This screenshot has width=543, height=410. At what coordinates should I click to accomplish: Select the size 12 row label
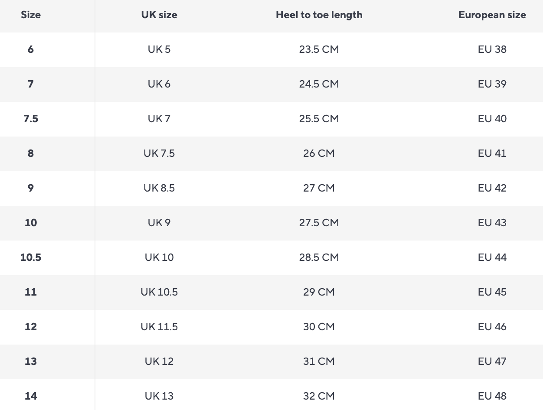click(x=31, y=327)
